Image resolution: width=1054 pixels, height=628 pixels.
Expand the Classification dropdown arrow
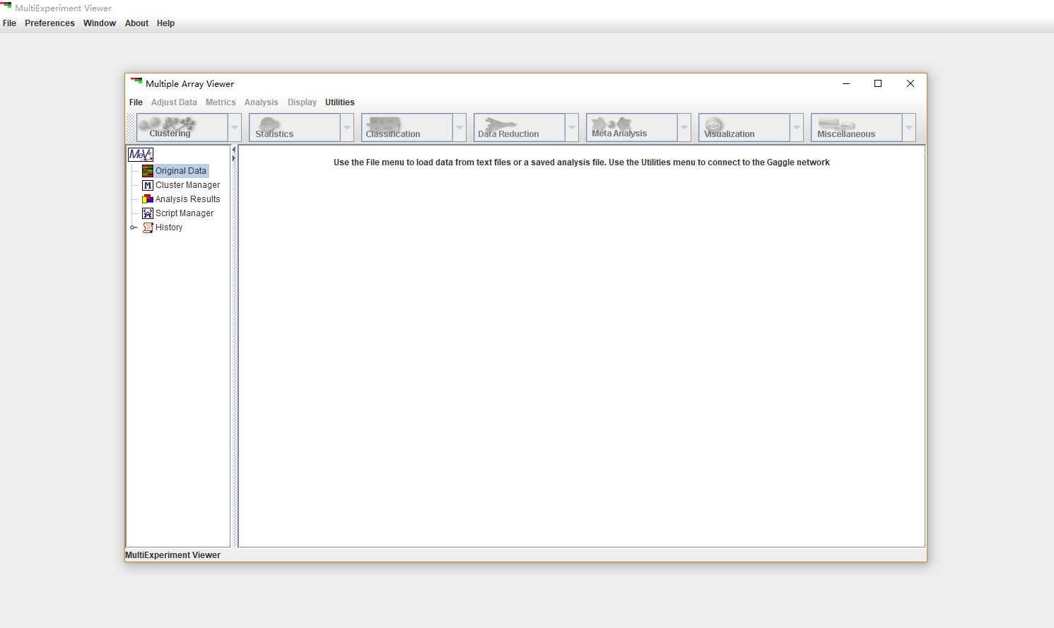[x=459, y=128]
